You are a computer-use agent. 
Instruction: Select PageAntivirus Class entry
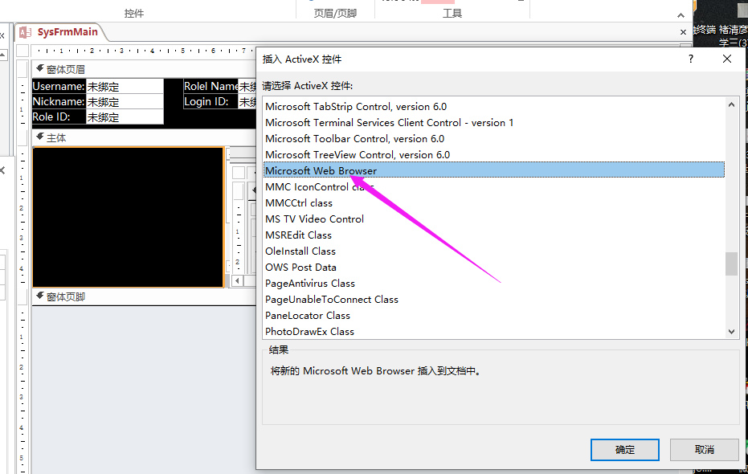pos(494,284)
